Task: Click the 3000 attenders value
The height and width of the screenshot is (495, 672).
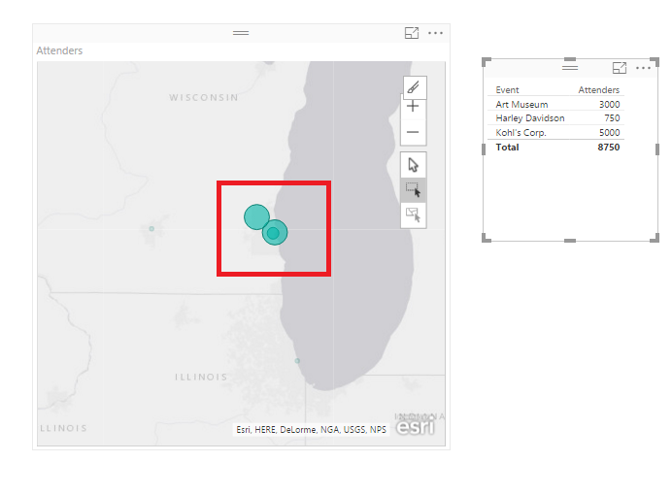Action: [610, 105]
